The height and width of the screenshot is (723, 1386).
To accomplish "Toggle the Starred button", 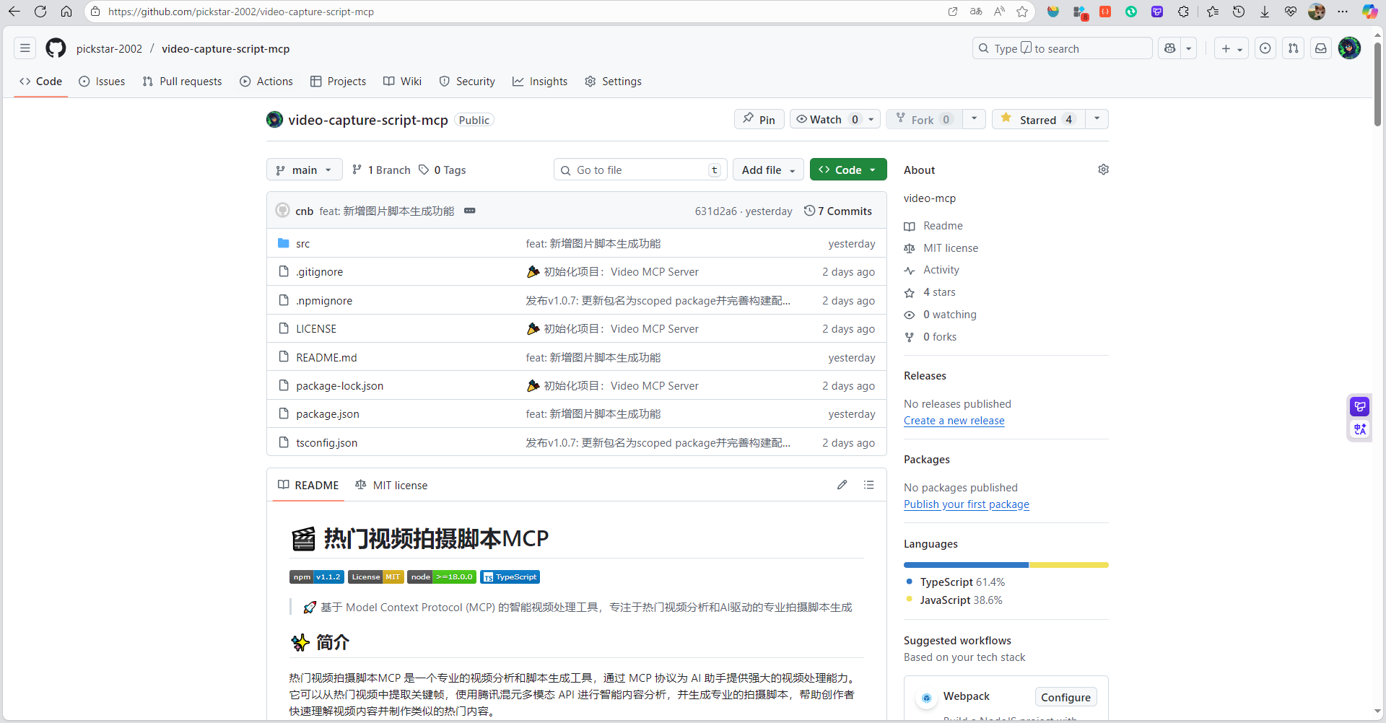I will [x=1038, y=119].
